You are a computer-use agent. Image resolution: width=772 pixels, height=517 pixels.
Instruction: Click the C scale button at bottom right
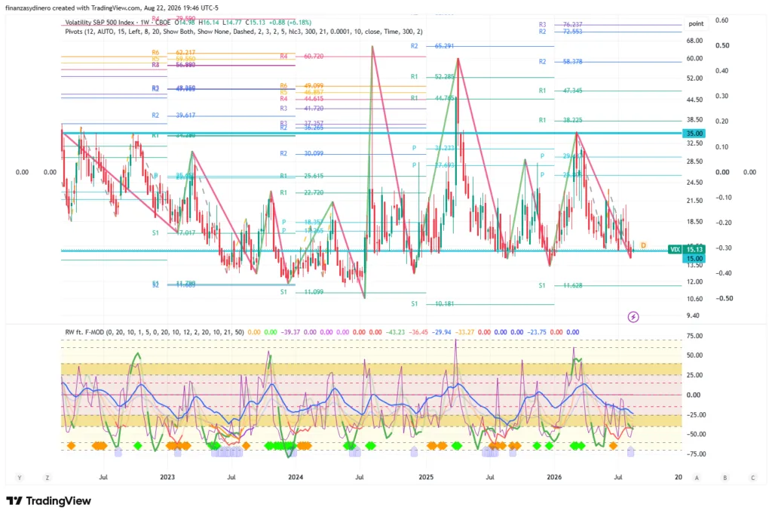click(x=752, y=478)
